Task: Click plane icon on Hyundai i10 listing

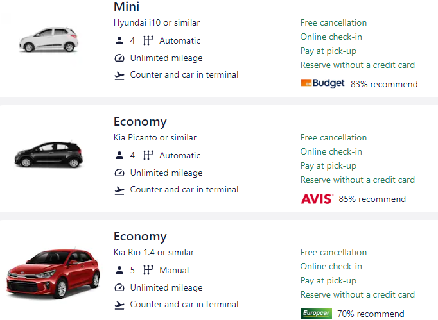Action: 119,75
